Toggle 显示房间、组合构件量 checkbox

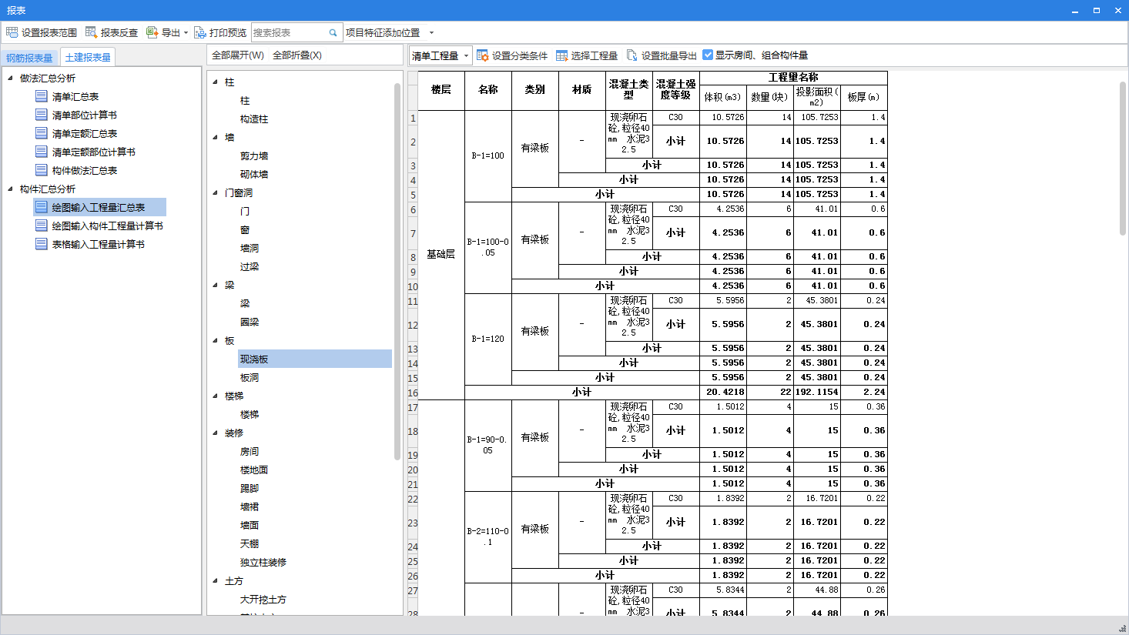pyautogui.click(x=708, y=55)
